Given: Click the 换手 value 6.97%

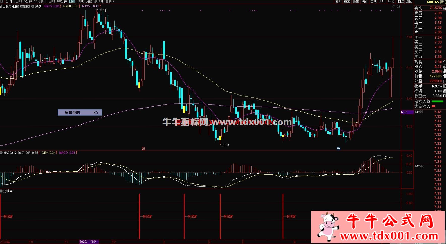Looking at the screenshot, I should click(437, 86).
